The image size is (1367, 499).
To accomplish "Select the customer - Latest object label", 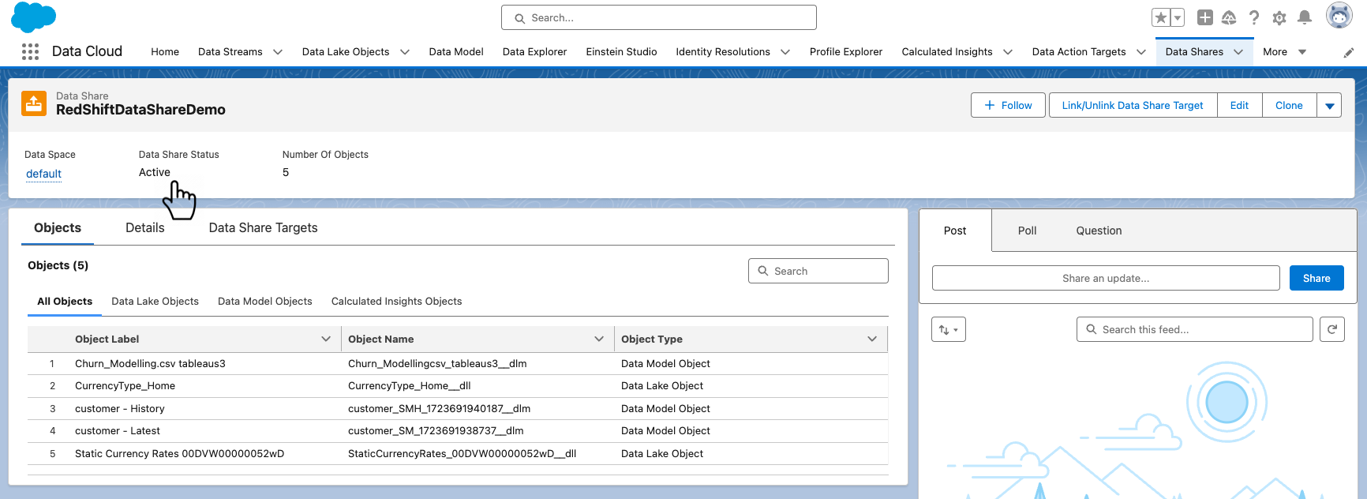I will tap(118, 431).
